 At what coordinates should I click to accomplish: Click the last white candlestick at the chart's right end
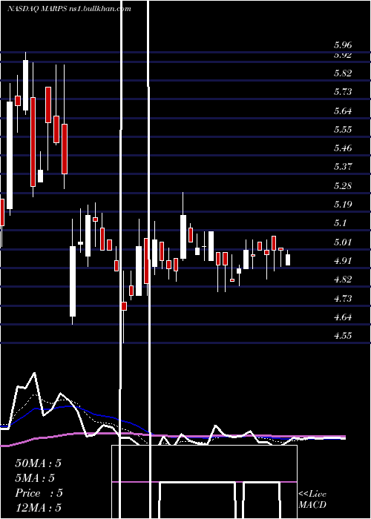[x=288, y=259]
